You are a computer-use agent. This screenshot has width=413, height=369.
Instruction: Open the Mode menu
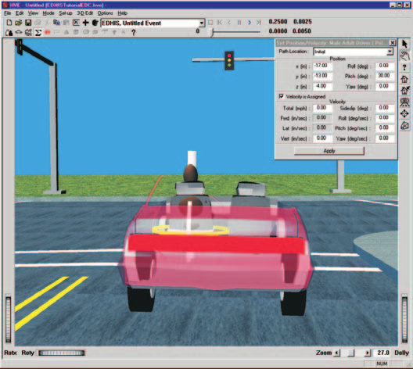[x=48, y=13]
